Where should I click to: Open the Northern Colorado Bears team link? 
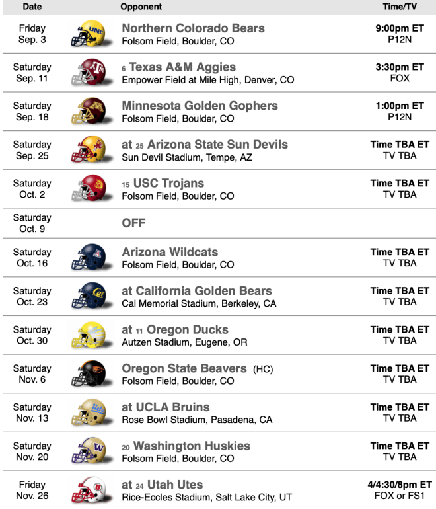point(194,28)
